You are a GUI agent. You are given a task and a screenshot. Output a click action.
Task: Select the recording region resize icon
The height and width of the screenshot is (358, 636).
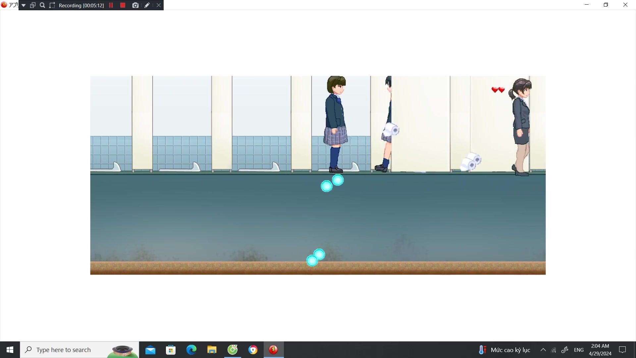pos(52,5)
